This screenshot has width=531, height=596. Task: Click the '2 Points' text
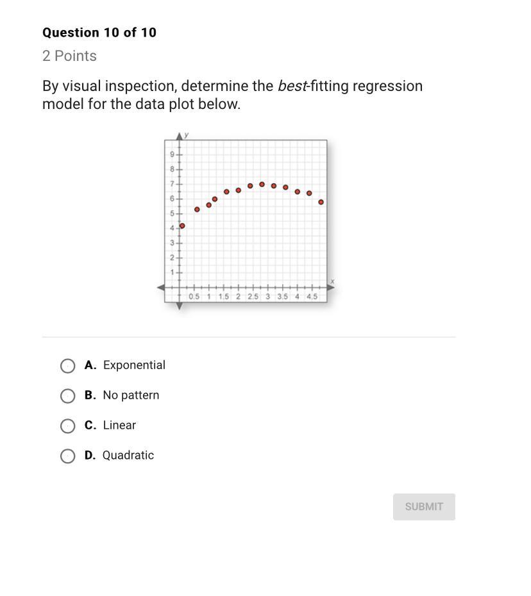point(70,56)
